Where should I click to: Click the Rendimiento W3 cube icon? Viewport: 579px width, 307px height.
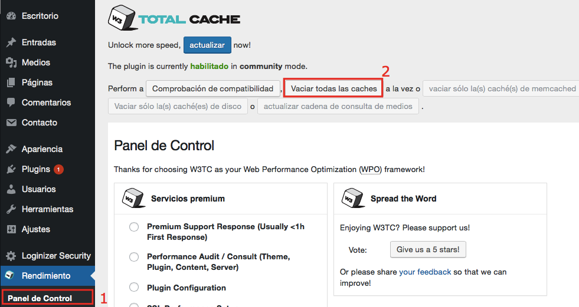point(10,275)
